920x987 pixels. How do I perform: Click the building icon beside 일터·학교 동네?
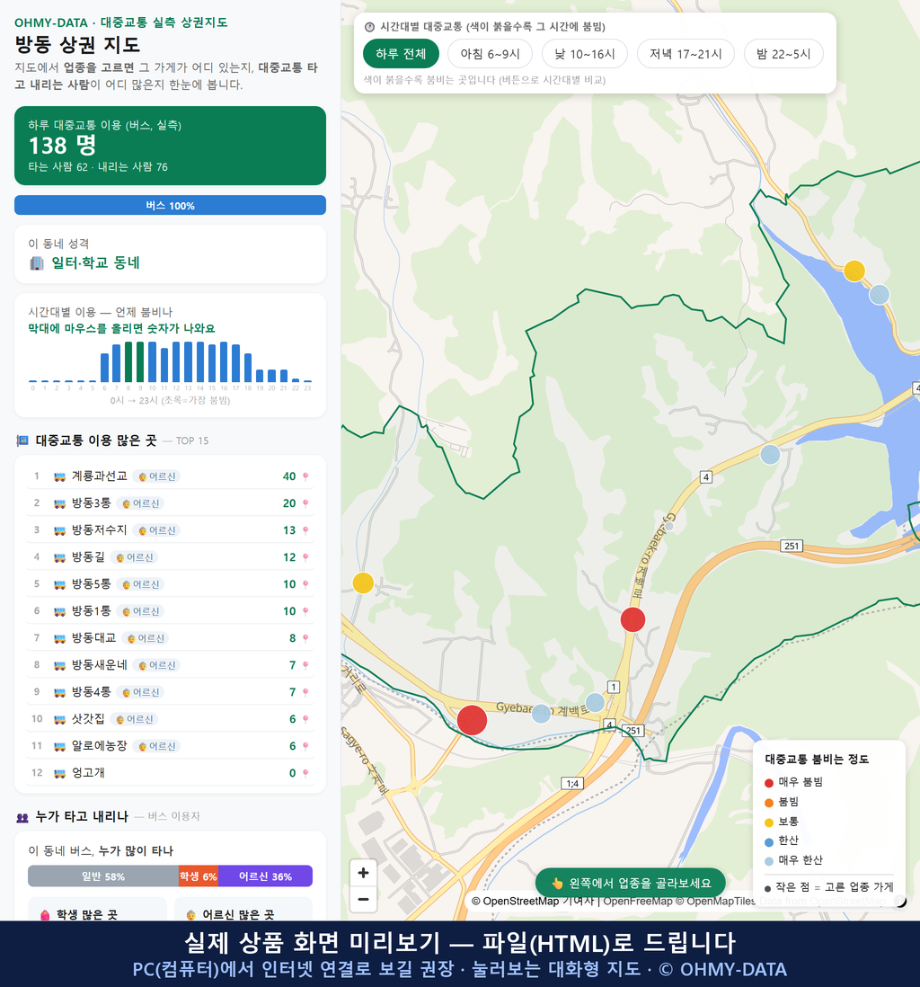coord(37,263)
